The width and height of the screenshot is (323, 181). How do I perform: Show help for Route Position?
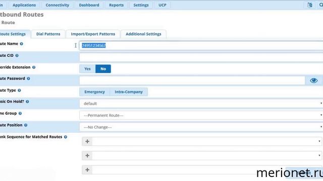tap(26, 125)
